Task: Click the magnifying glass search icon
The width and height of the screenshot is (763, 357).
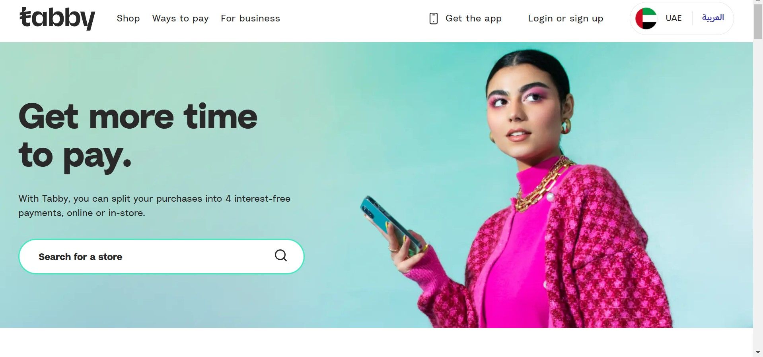Action: coord(281,255)
